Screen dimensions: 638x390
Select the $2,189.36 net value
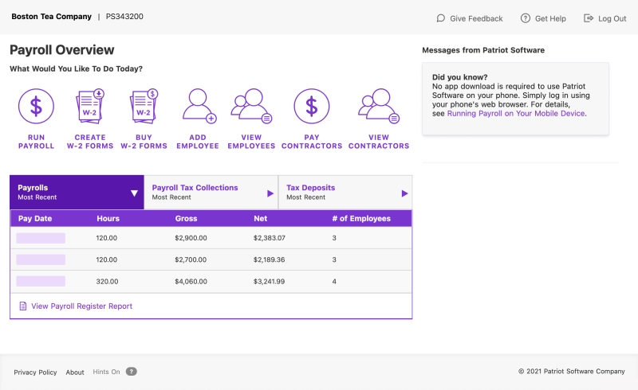click(269, 259)
